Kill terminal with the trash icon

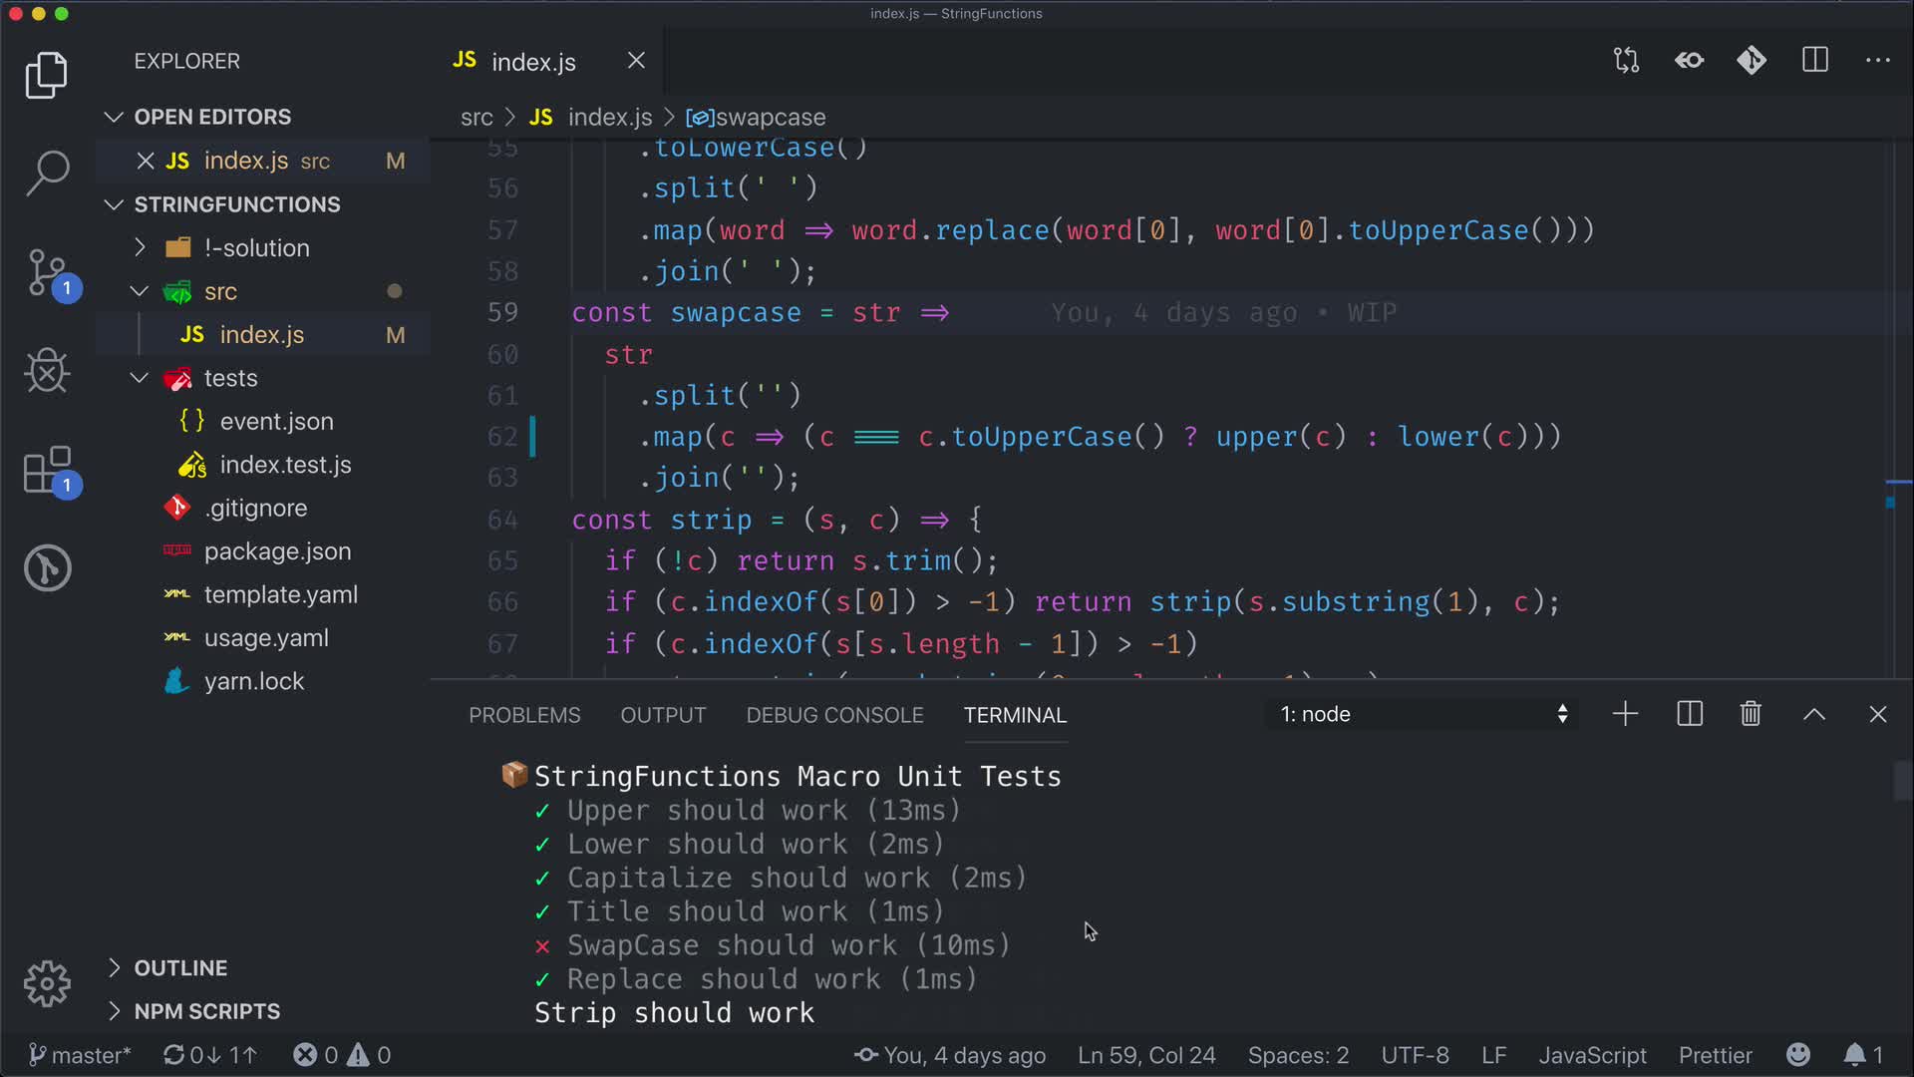coord(1751,714)
